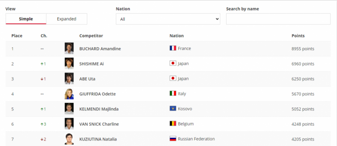Click the Russian Federation flag icon

click(173, 139)
